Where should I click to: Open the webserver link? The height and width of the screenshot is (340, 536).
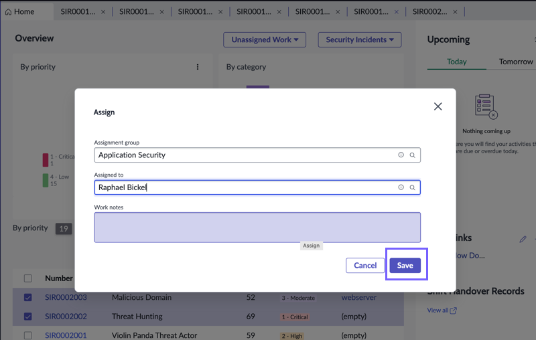(x=359, y=297)
